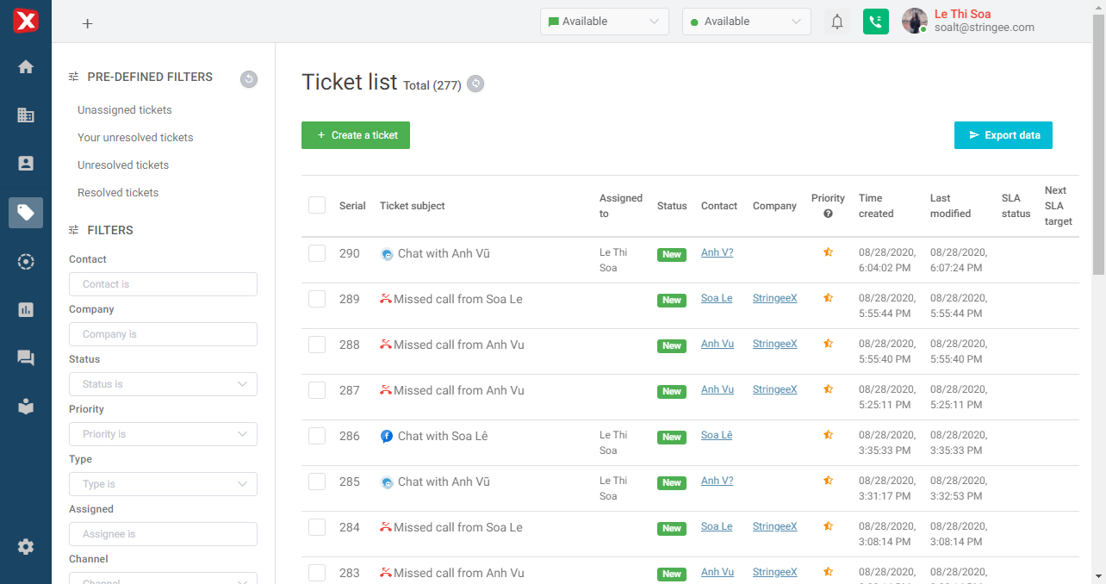Open the reports bar chart icon
Screen dimensions: 1106x584
[26, 309]
